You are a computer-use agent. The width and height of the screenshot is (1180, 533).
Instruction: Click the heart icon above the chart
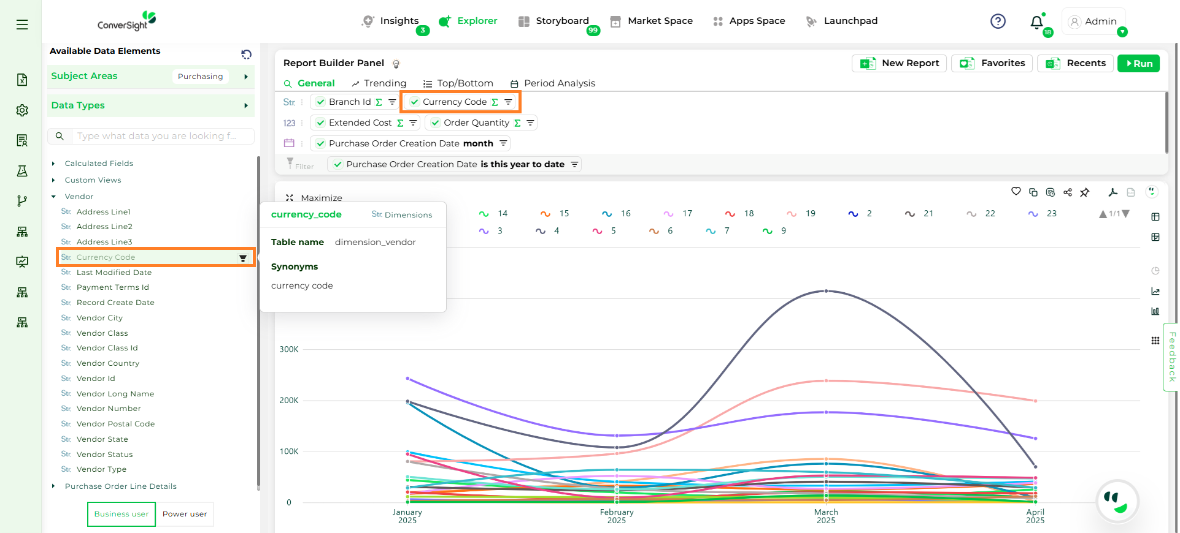click(x=1016, y=192)
